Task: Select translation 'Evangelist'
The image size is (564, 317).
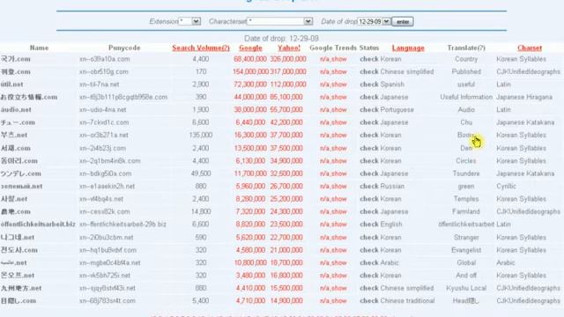Action: [x=466, y=250]
